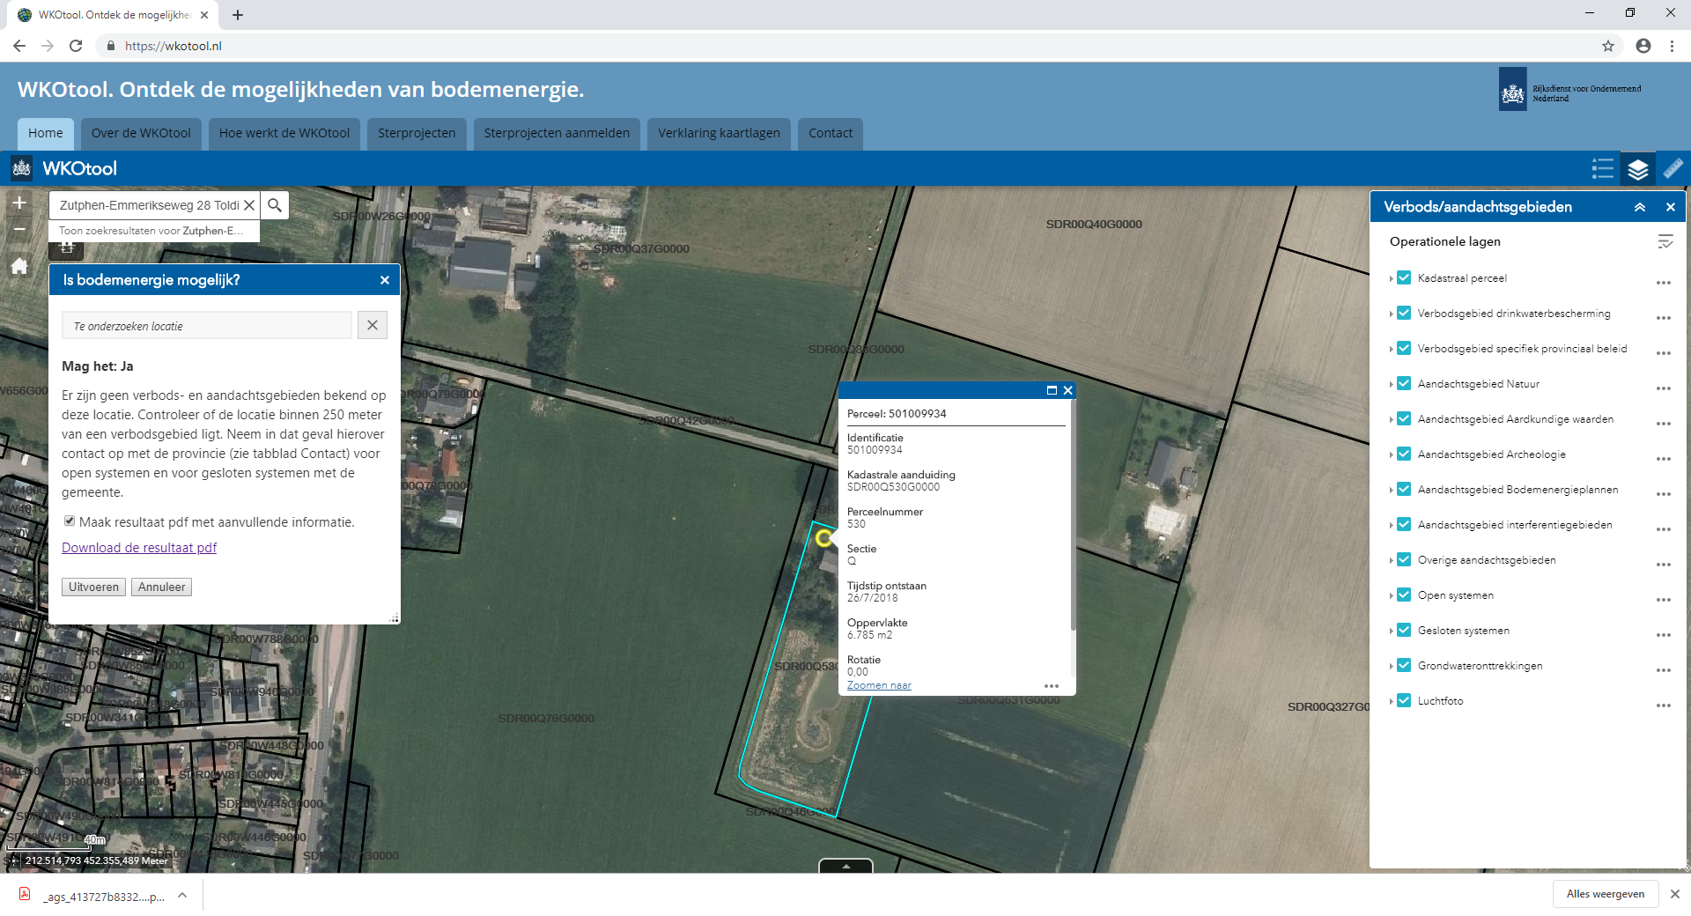Viewport: 1691px width, 916px height.
Task: Toggle the Open systemen layer checkbox
Action: click(1404, 595)
